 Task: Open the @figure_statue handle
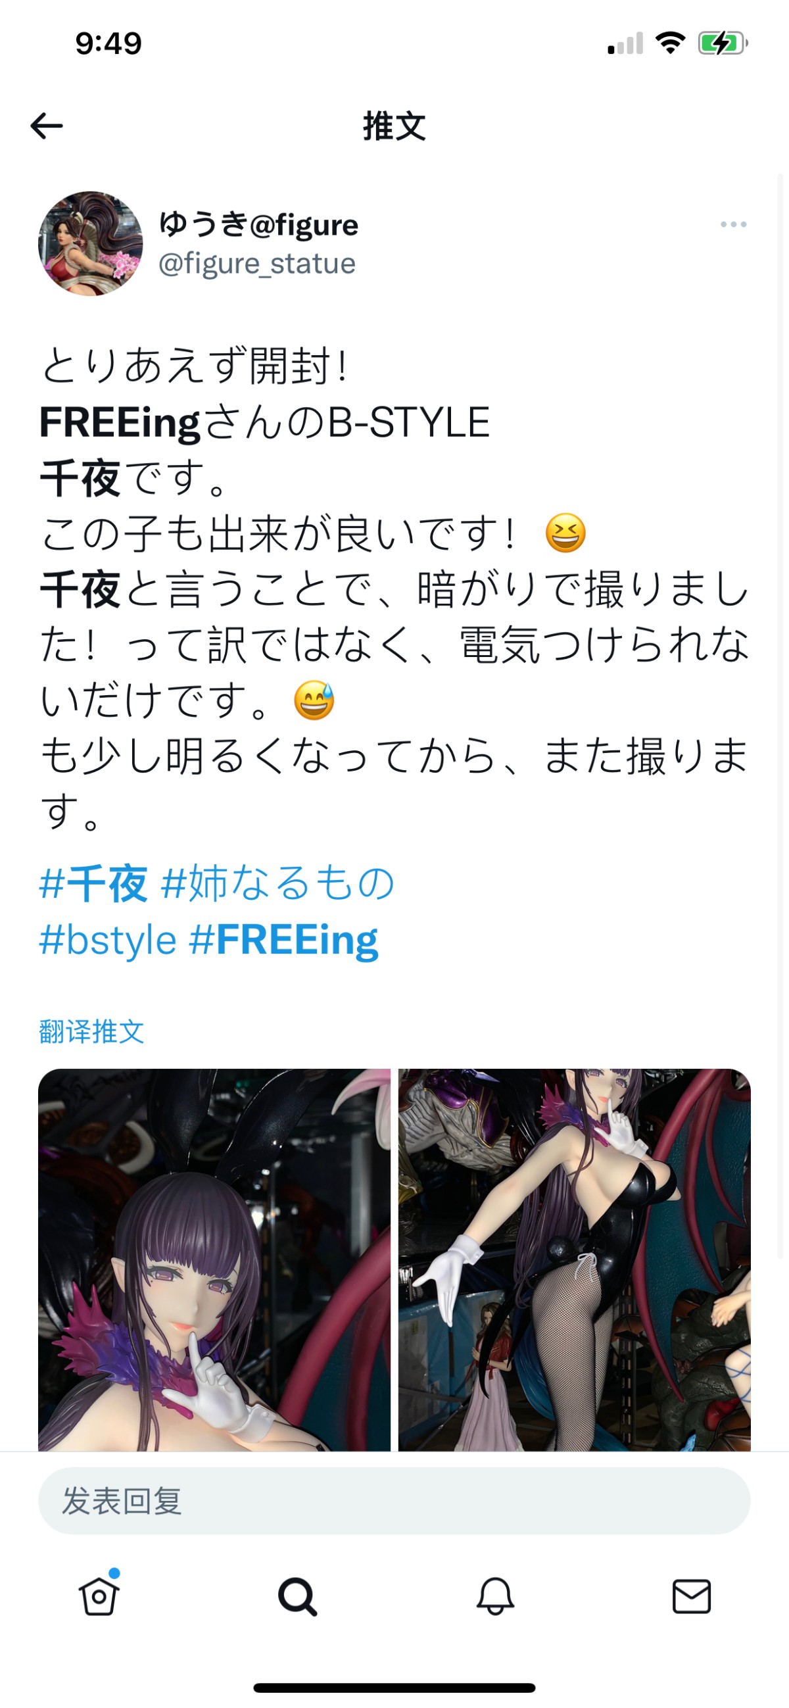tap(256, 263)
